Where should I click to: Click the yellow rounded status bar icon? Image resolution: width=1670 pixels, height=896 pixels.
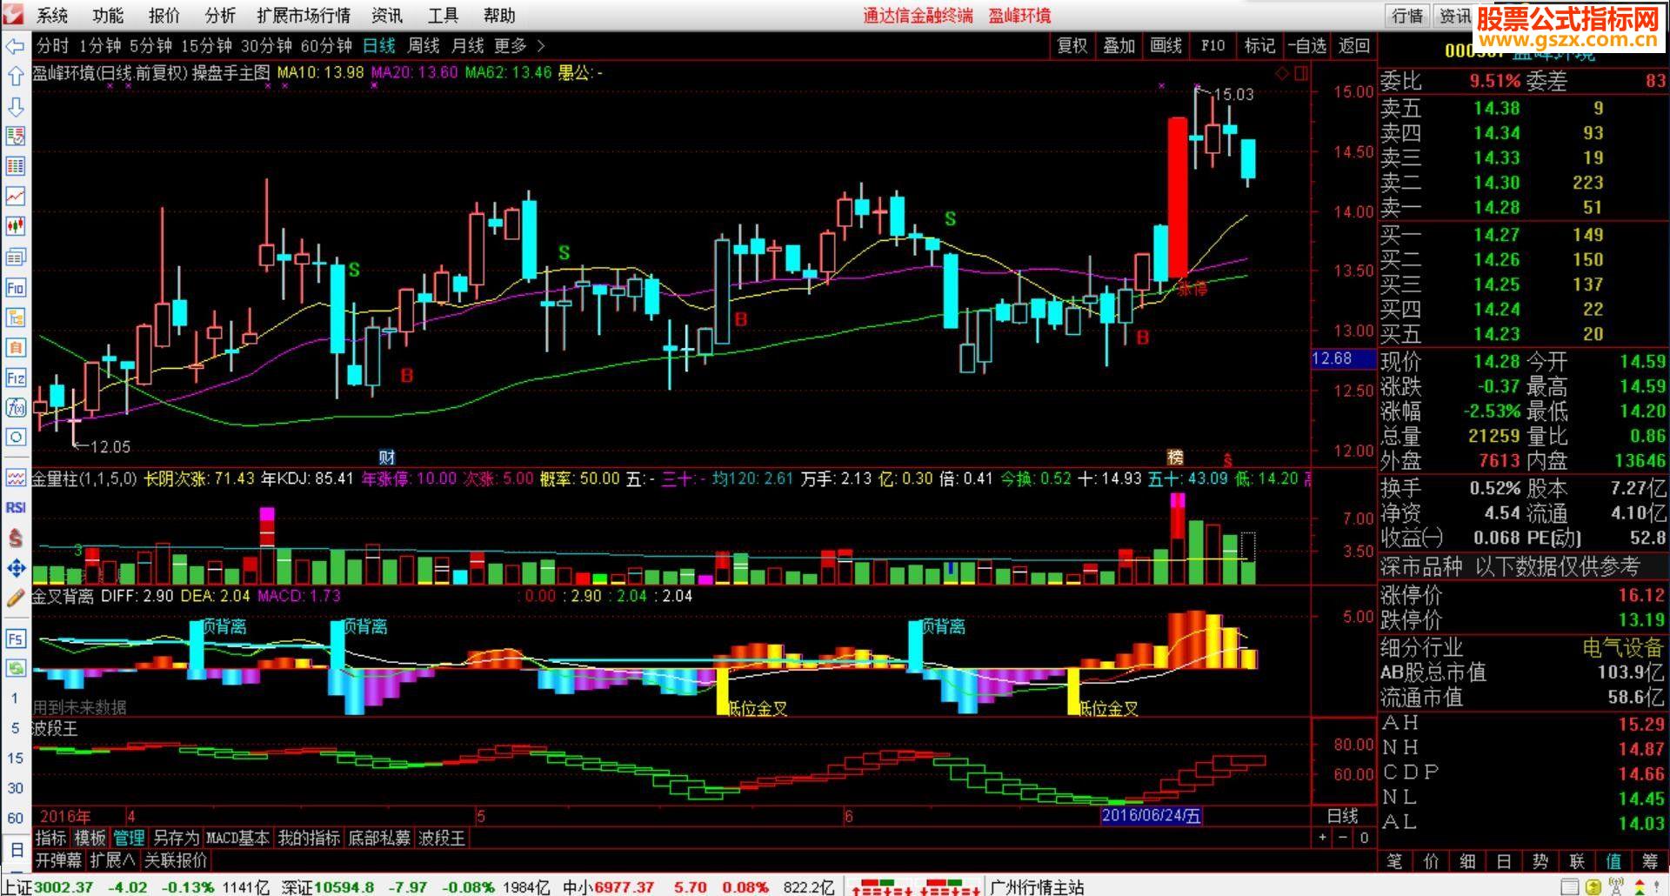[x=1593, y=887]
